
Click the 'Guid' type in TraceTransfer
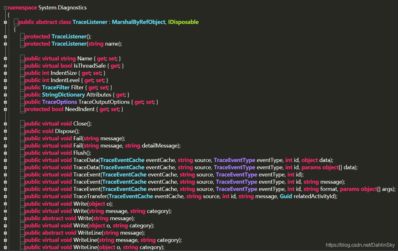point(286,196)
